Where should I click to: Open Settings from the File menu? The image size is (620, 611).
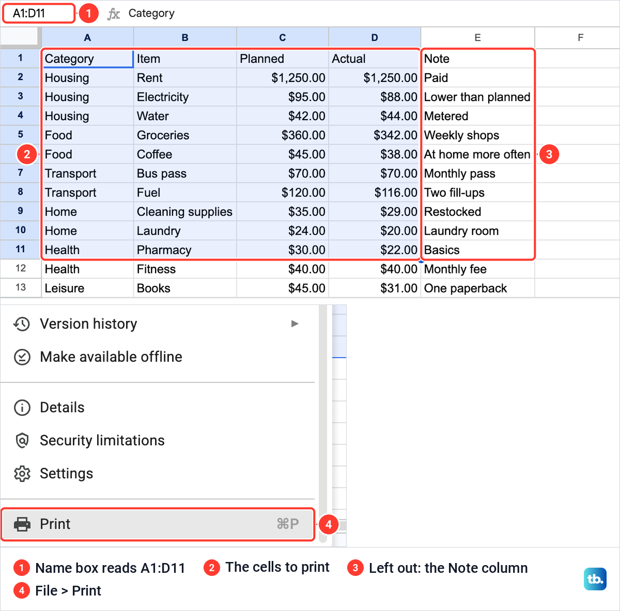pos(158,473)
